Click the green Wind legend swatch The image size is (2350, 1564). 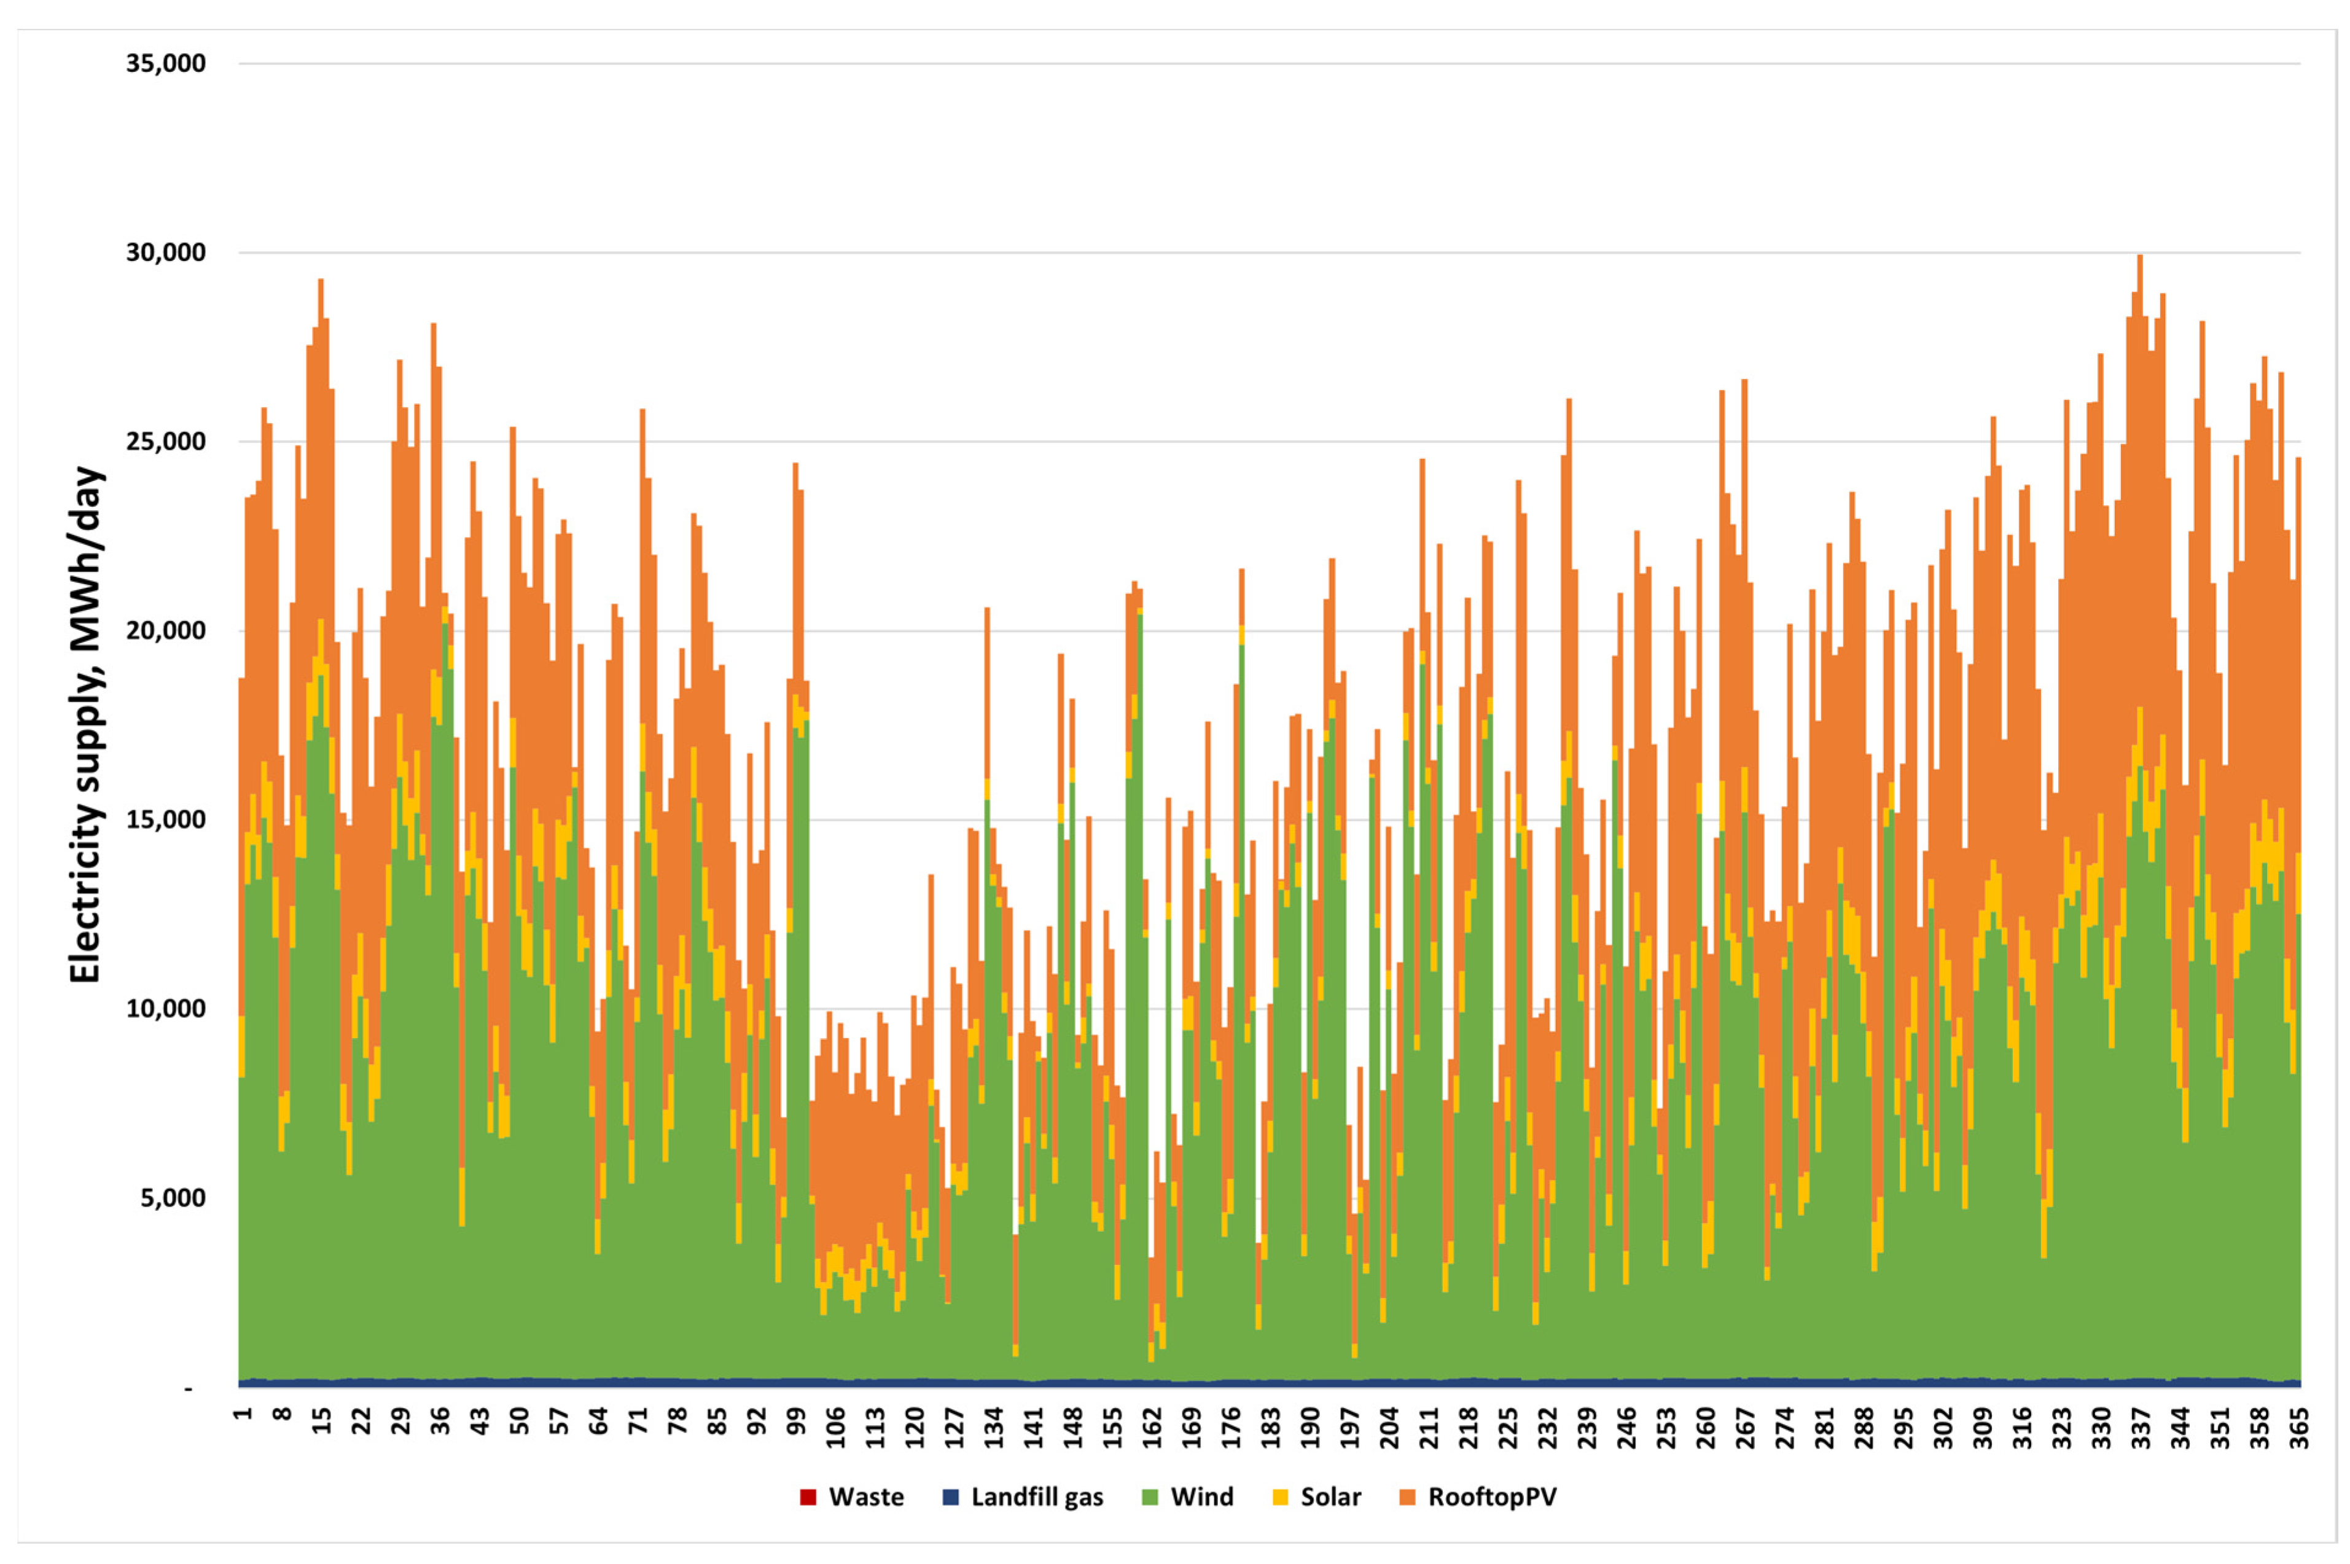(1150, 1497)
